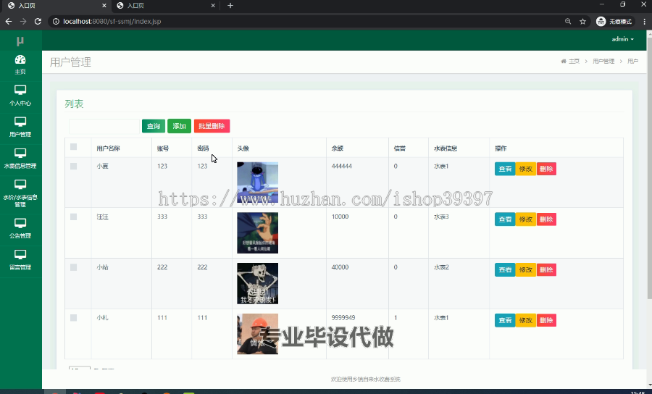
Task: Reload the page with the refresh icon
Action: tap(38, 21)
